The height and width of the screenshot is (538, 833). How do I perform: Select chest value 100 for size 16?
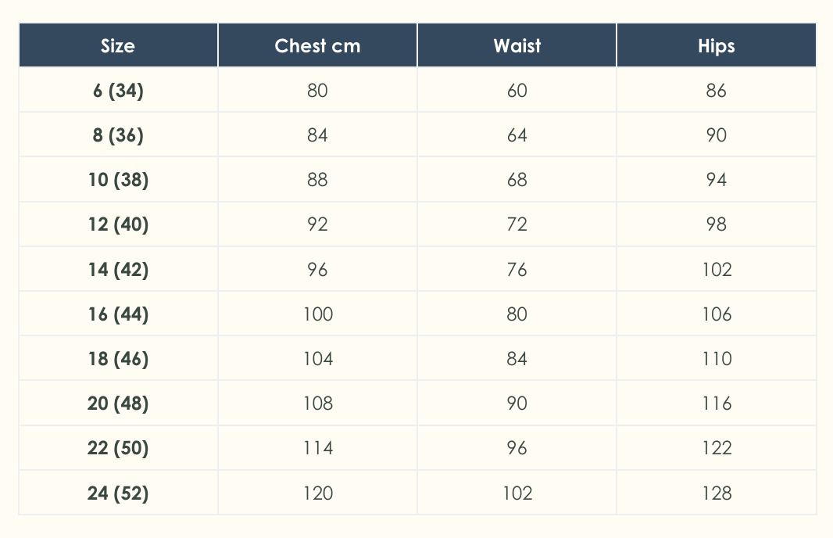tap(317, 314)
